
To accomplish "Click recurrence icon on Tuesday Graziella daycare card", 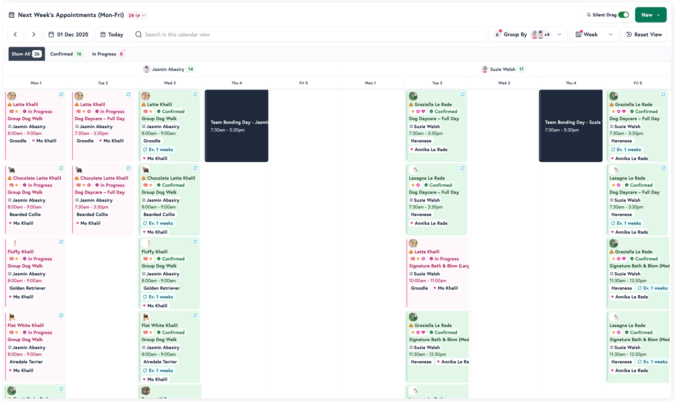I will [463, 95].
